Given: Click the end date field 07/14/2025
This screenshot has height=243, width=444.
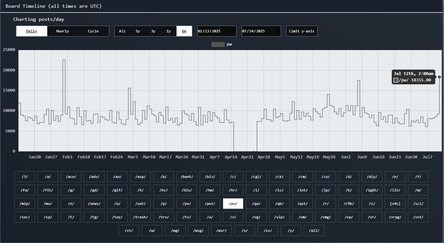Looking at the screenshot, I should click(261, 31).
